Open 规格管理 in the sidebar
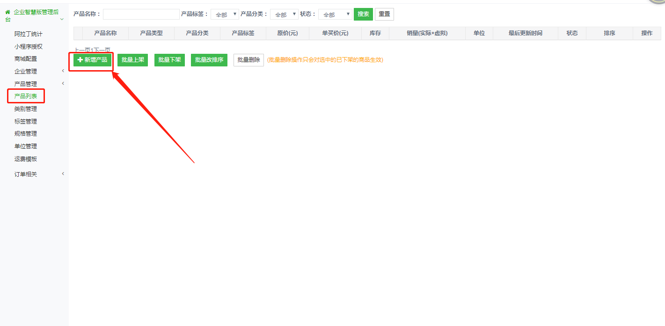The width and height of the screenshot is (665, 326). coord(26,134)
